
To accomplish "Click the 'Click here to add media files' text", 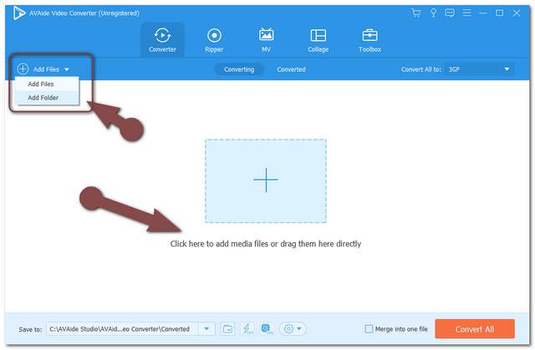I will click(x=266, y=244).
